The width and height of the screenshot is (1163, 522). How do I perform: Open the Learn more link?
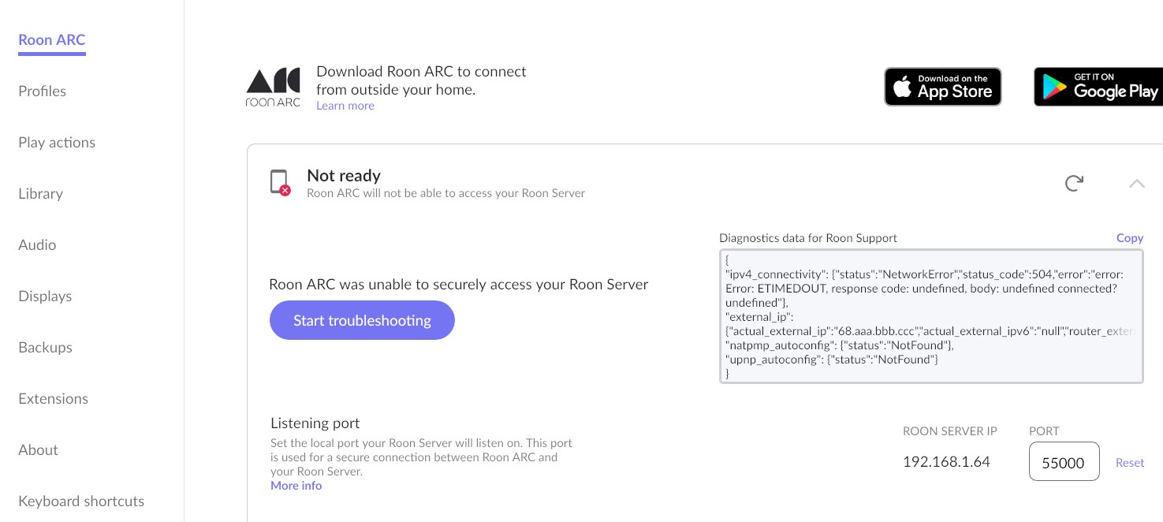coord(345,105)
